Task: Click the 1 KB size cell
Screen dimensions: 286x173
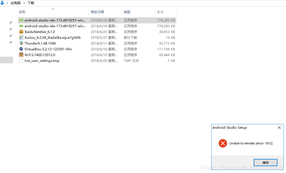Action: (x=171, y=61)
